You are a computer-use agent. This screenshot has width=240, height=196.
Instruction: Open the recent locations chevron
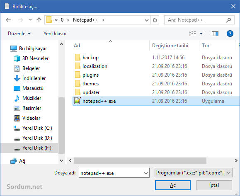tap(30, 20)
